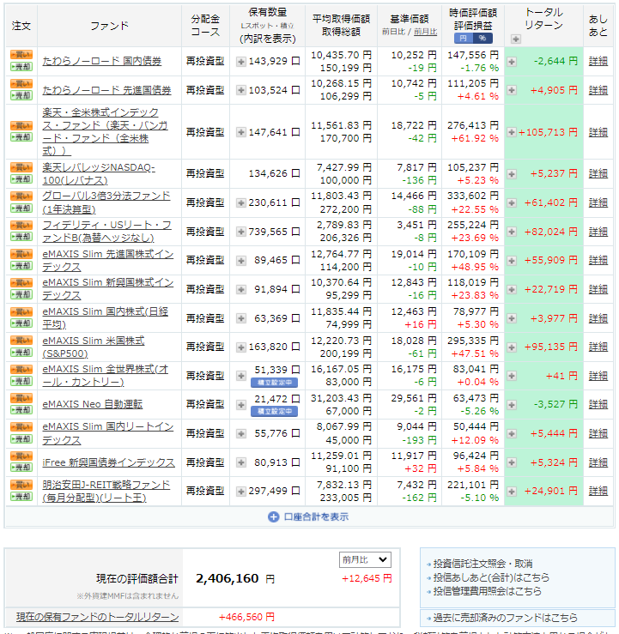Viewport: 619px width, 634px height.
Task: Sell button for eMAXIS Slim 先進国株式インデックス
Action: pos(21,266)
